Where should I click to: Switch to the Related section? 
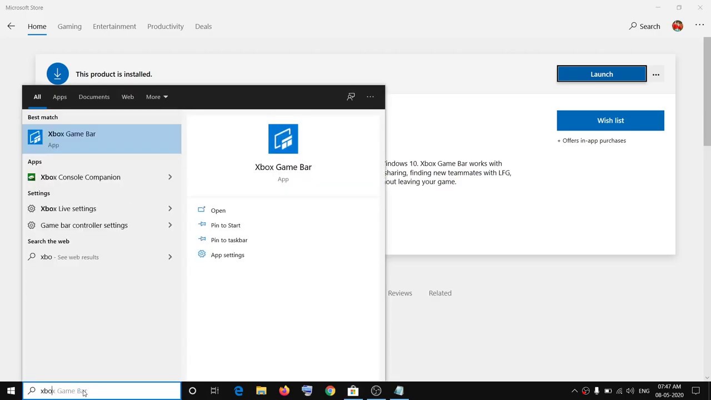tap(440, 293)
